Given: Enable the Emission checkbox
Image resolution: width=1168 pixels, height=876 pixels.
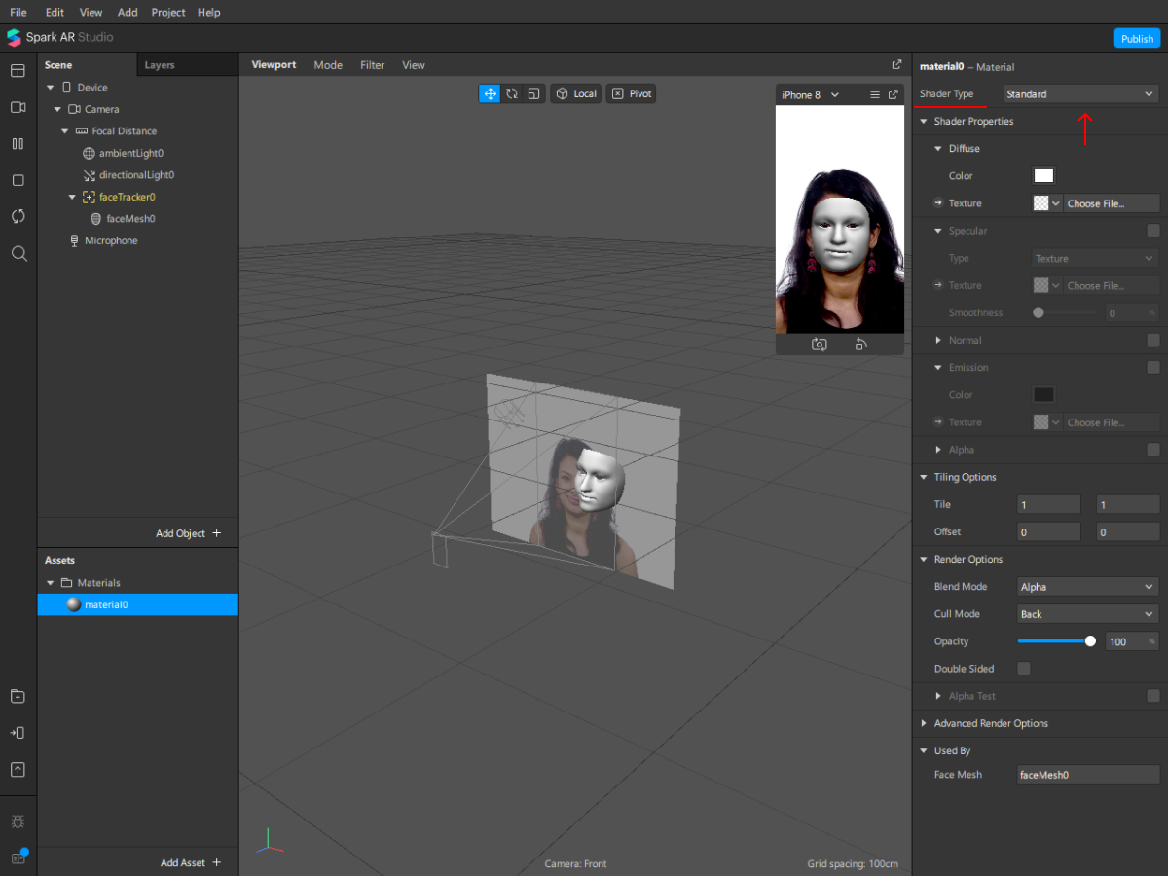Looking at the screenshot, I should (x=1152, y=367).
